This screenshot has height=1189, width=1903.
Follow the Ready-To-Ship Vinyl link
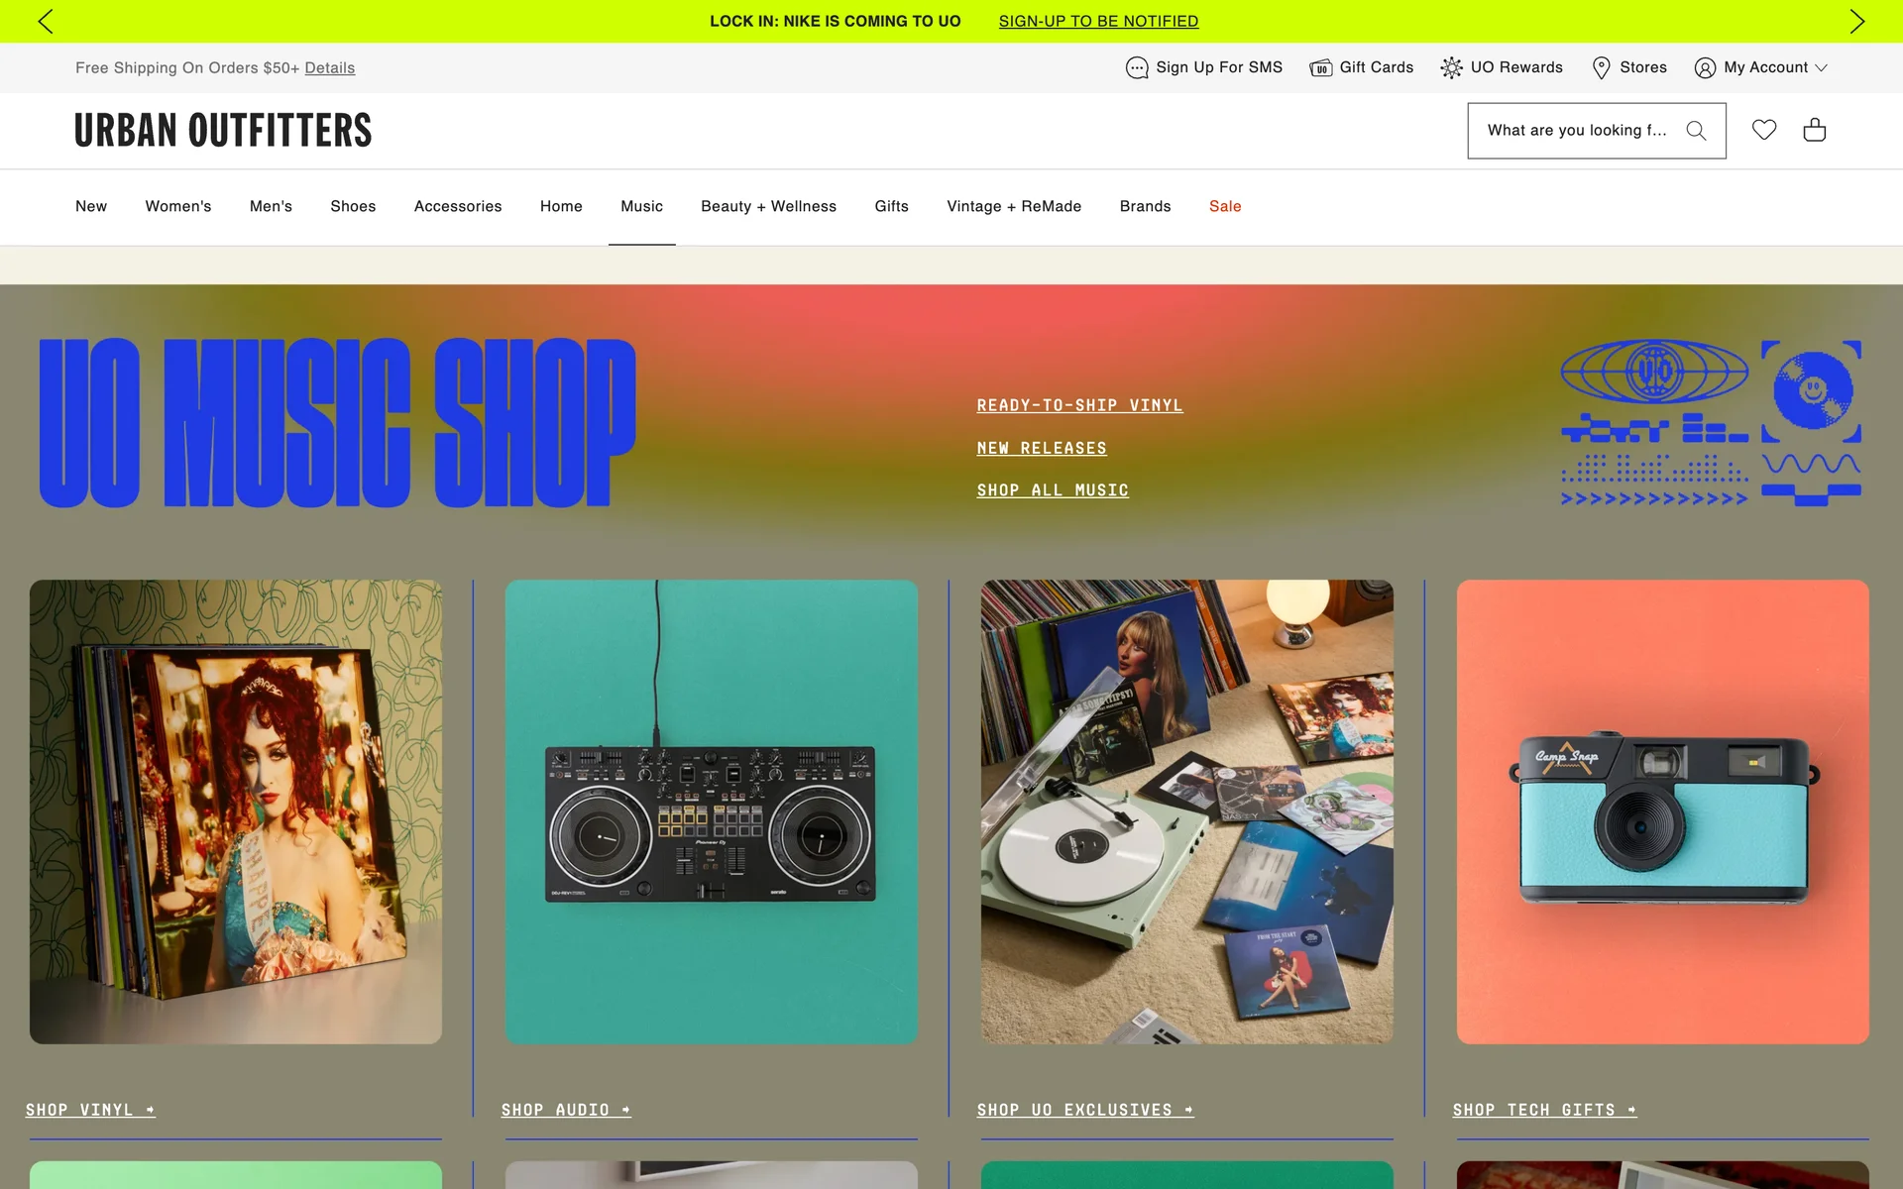[x=1079, y=405]
